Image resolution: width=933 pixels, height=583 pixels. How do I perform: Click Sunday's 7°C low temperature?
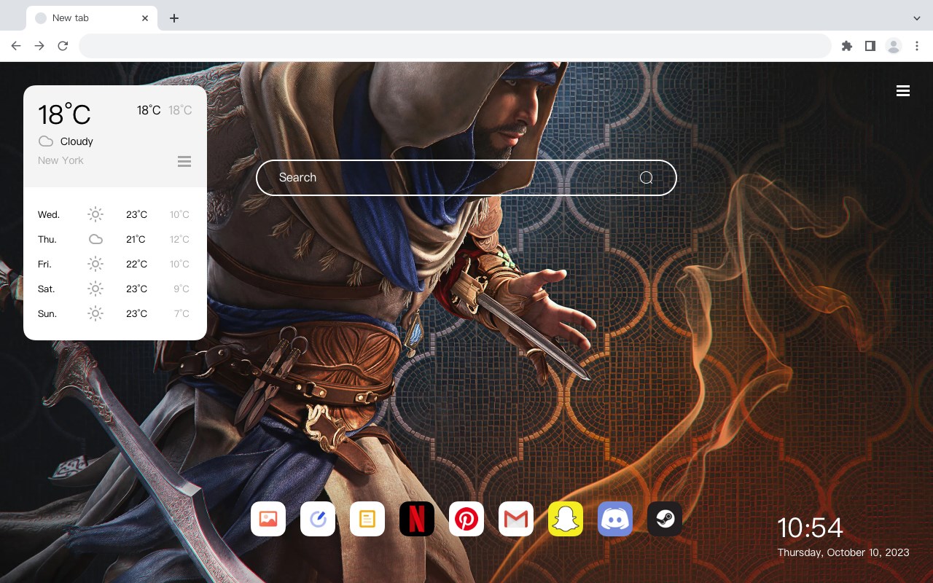[x=181, y=313]
